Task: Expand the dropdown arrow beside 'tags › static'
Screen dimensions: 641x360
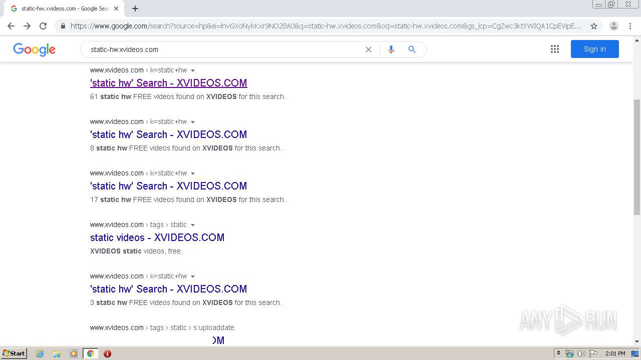Action: pos(193,225)
